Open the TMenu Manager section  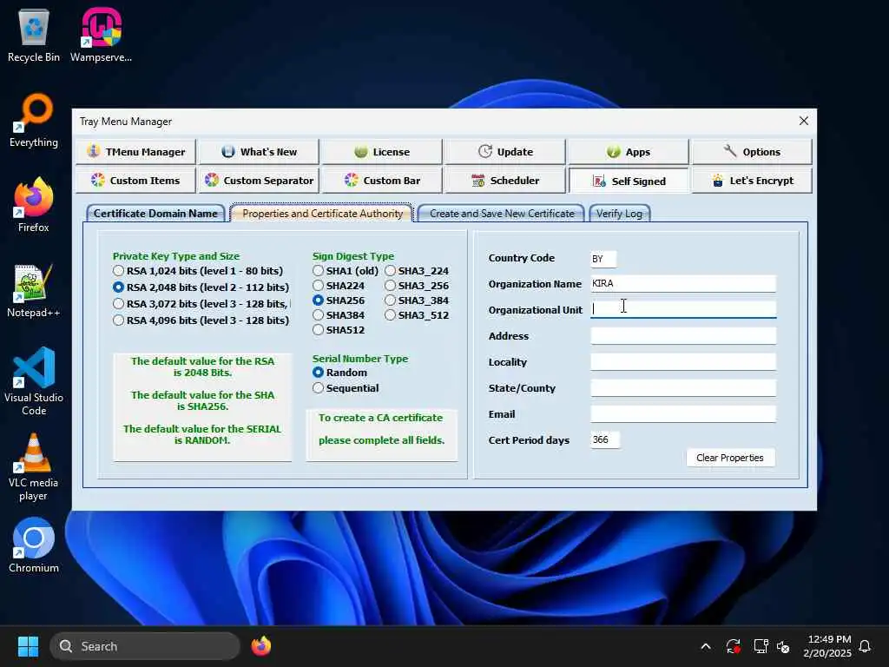pos(135,151)
